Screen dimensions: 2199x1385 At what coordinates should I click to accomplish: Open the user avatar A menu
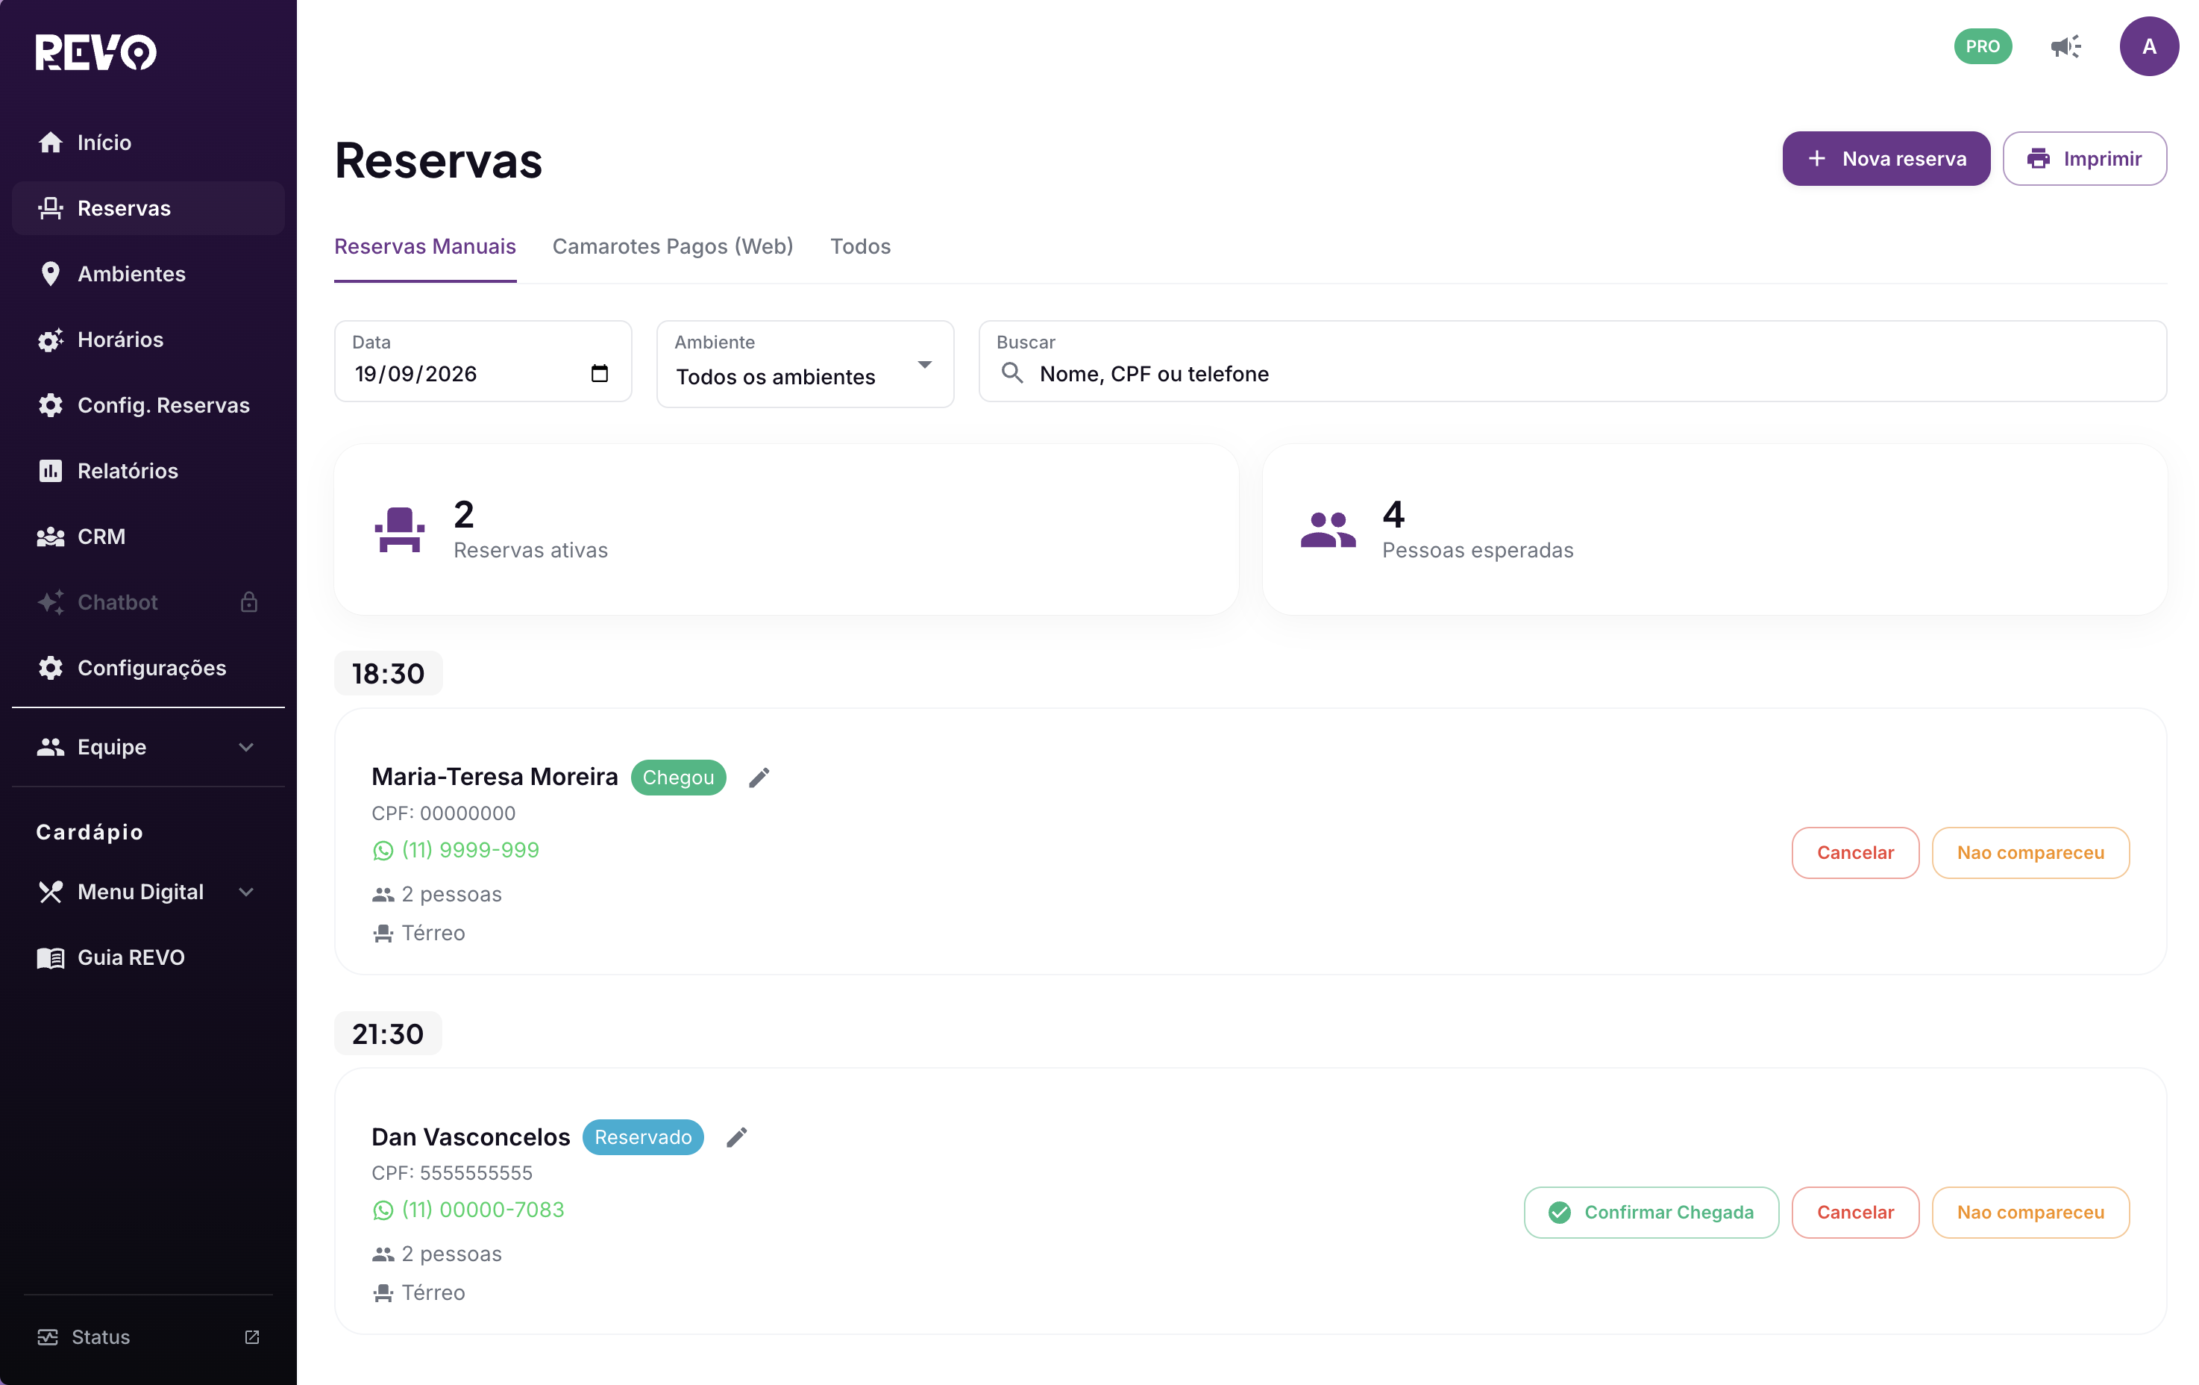pyautogui.click(x=2149, y=46)
